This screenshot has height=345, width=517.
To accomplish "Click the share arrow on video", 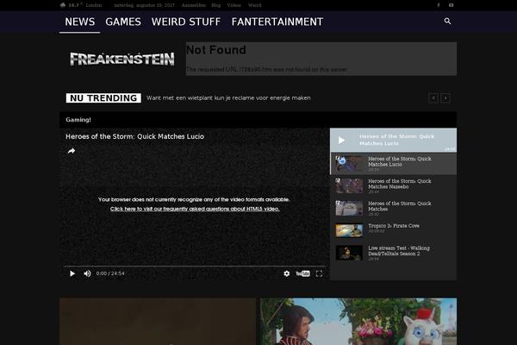I will point(72,151).
